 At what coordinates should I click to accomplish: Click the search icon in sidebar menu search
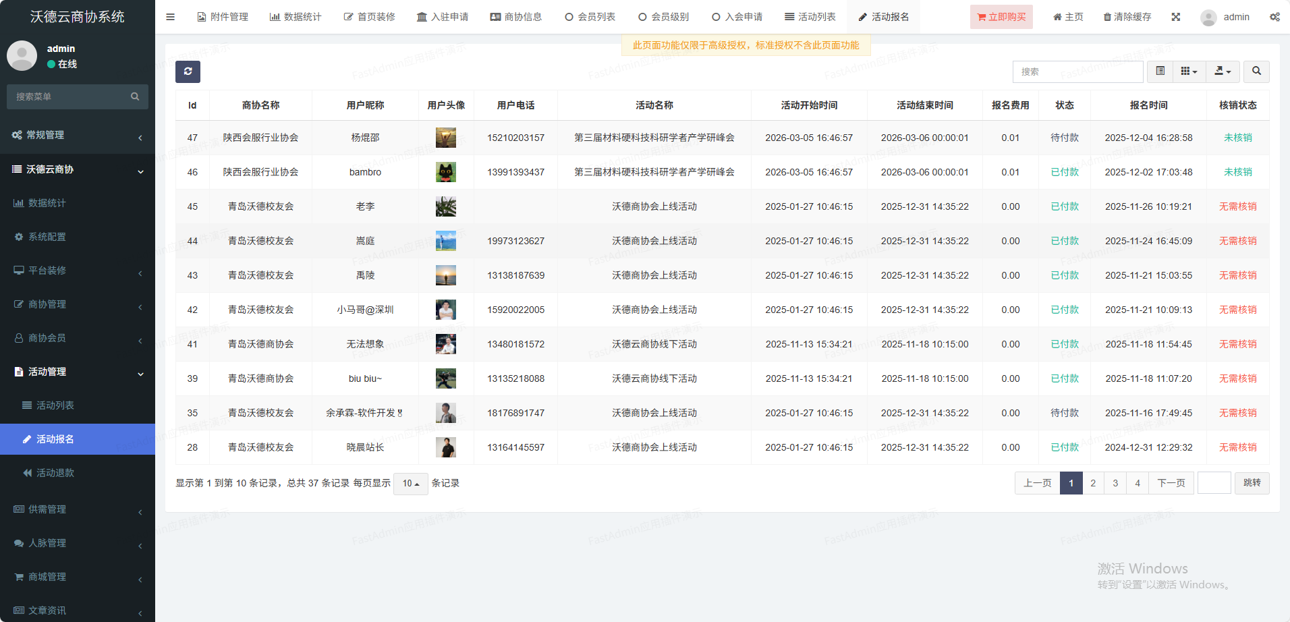(x=135, y=96)
